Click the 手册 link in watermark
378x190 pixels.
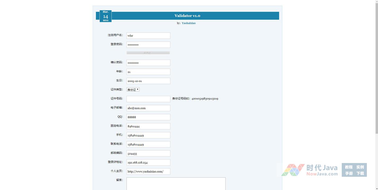(x=349, y=173)
